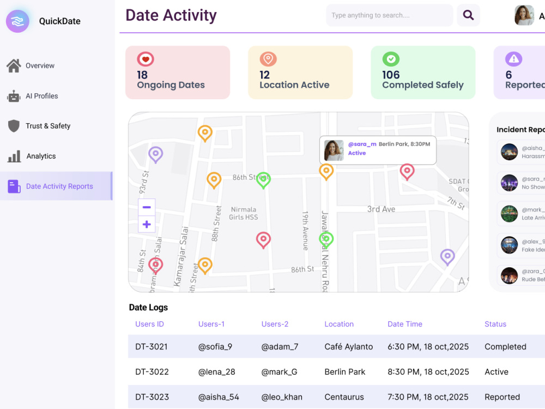
Task: Open Analytics in the sidebar
Action: point(41,156)
